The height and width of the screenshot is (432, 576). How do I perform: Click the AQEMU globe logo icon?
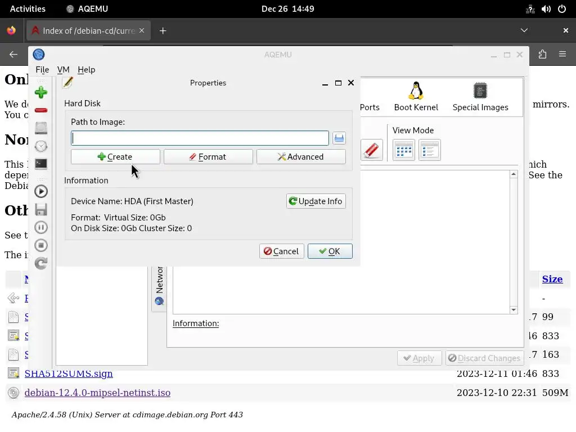point(39,55)
